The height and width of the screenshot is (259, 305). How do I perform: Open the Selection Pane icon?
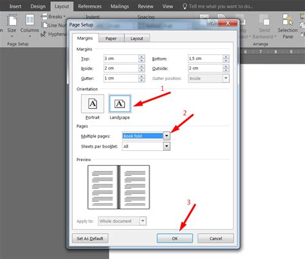[x=288, y=19]
